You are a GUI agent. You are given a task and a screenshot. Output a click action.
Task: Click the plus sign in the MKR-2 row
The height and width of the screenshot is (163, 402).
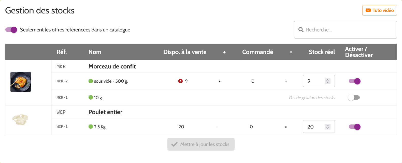[219, 81]
